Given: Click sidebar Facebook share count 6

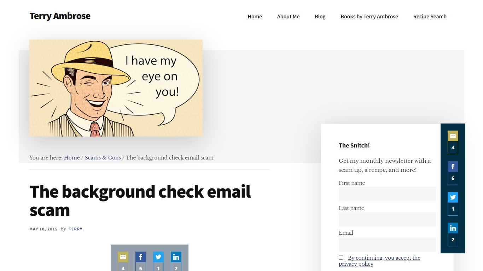Looking at the screenshot, I should [453, 178].
